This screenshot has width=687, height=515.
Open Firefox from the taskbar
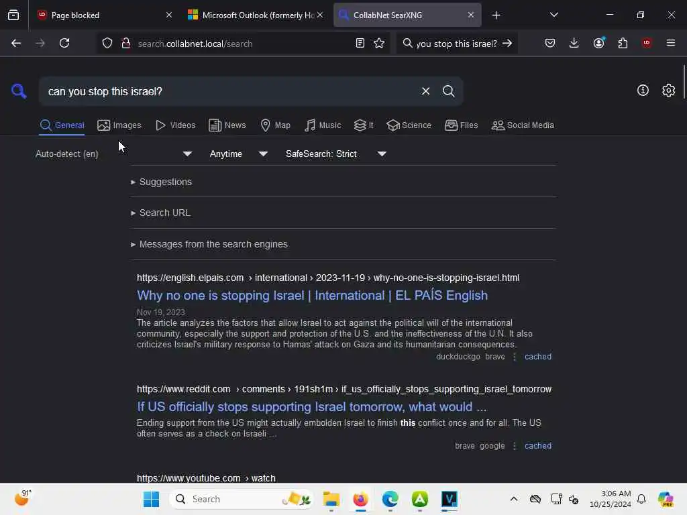coord(360,499)
